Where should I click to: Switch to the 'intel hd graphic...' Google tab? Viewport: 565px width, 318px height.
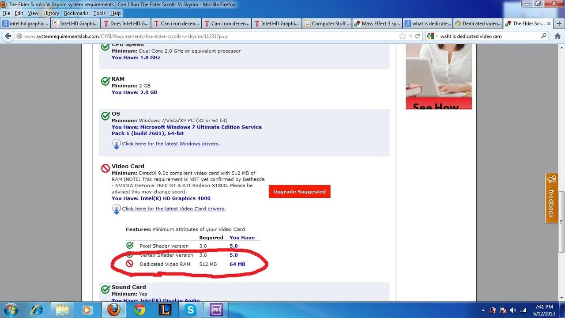coord(25,23)
